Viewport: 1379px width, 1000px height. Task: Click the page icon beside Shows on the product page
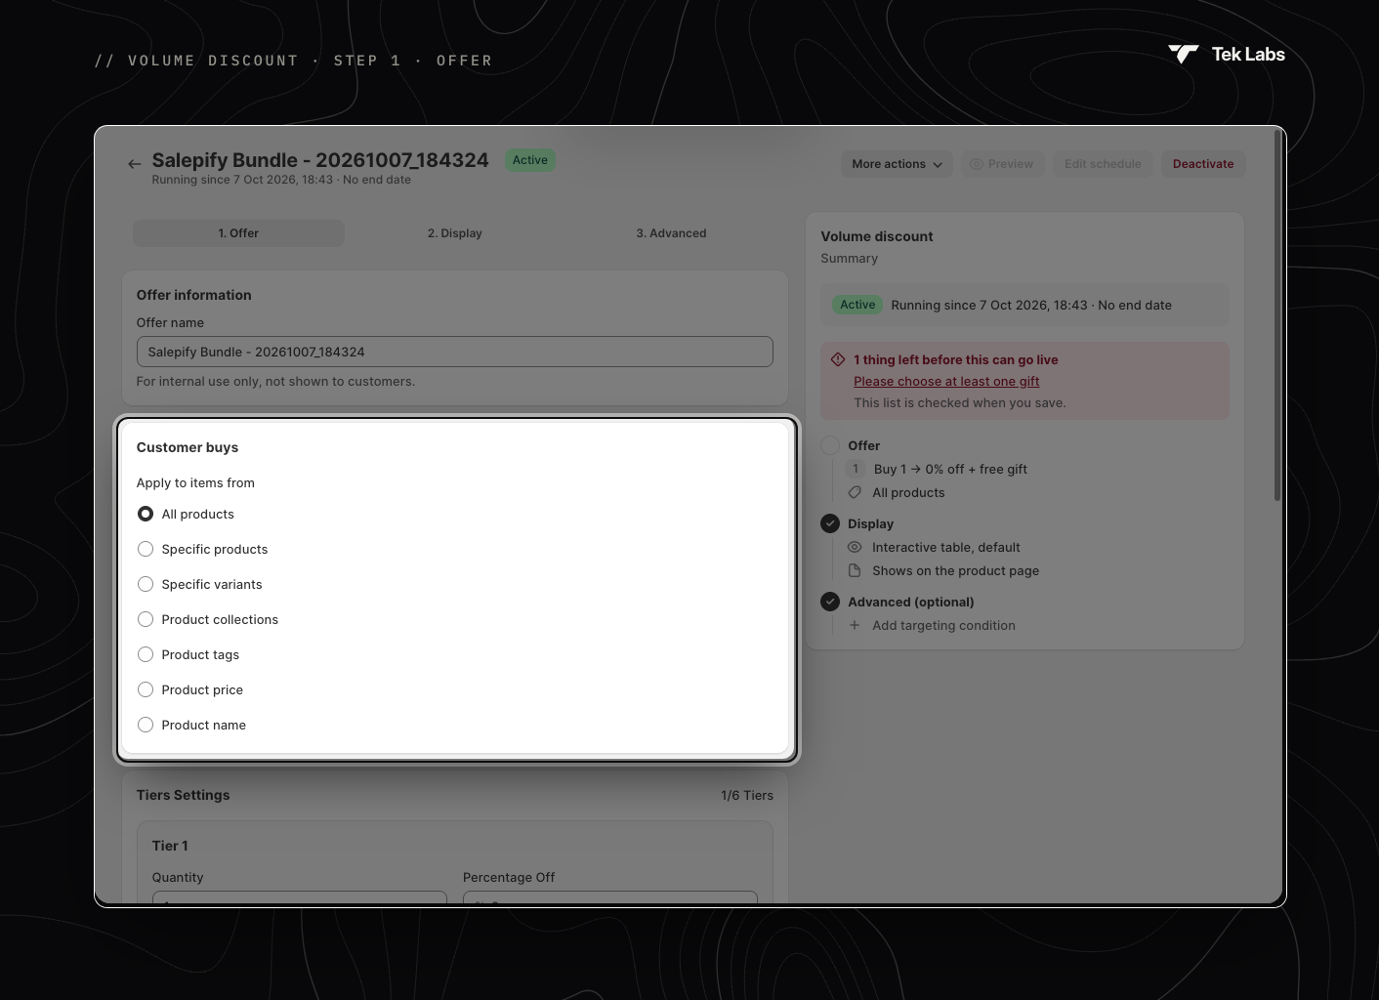coord(855,570)
